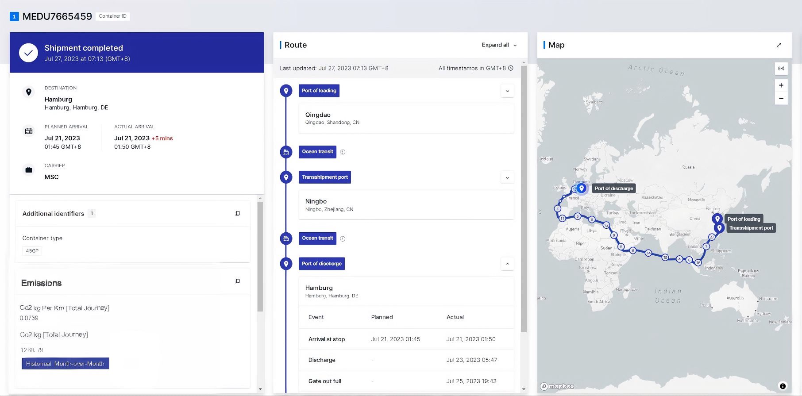Screen dimensions: 802x396
Task: Expand the Port of loading section
Action: [x=507, y=91]
